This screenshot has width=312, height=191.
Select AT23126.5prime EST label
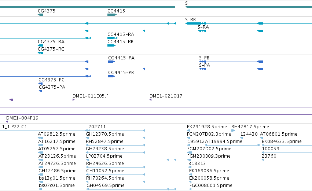57,157
